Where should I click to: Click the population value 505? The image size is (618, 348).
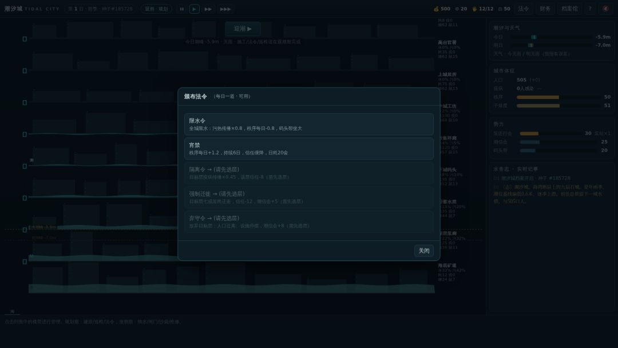click(521, 80)
